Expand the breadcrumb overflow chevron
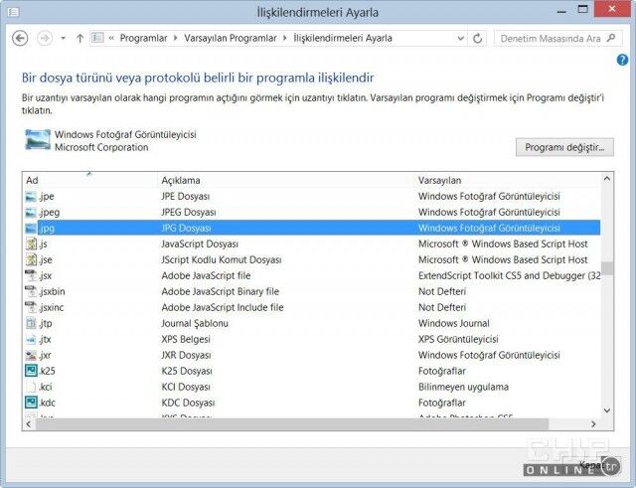Screen dimensions: 636x488 coord(111,38)
